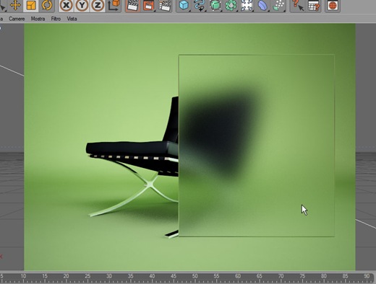Open the deformer objects icon

(262, 5)
